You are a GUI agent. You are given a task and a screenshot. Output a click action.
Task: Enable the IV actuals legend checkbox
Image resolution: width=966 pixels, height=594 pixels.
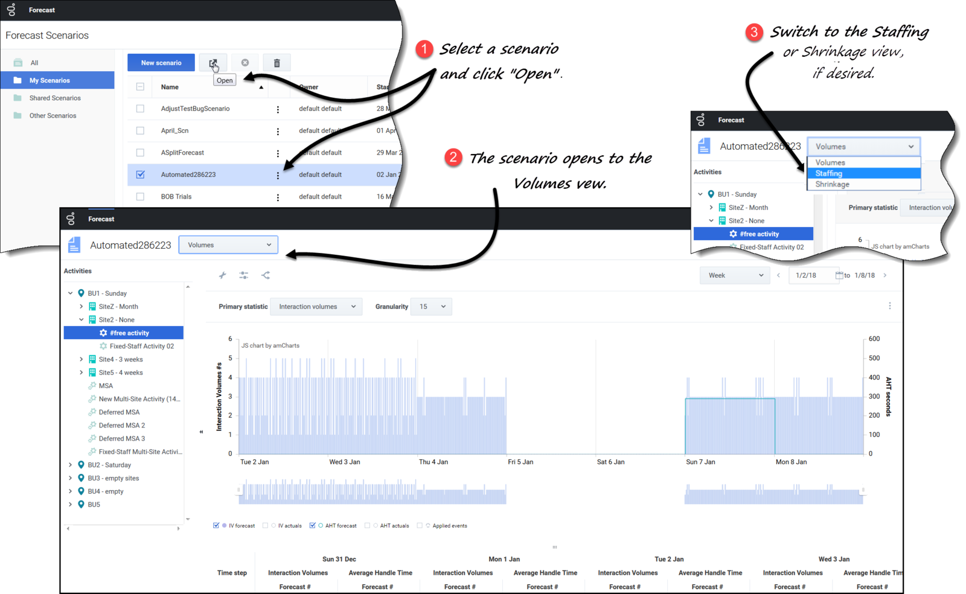click(265, 525)
